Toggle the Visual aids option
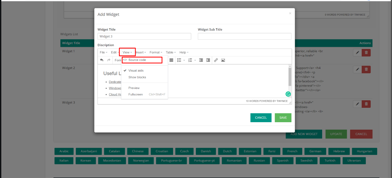 coord(136,70)
